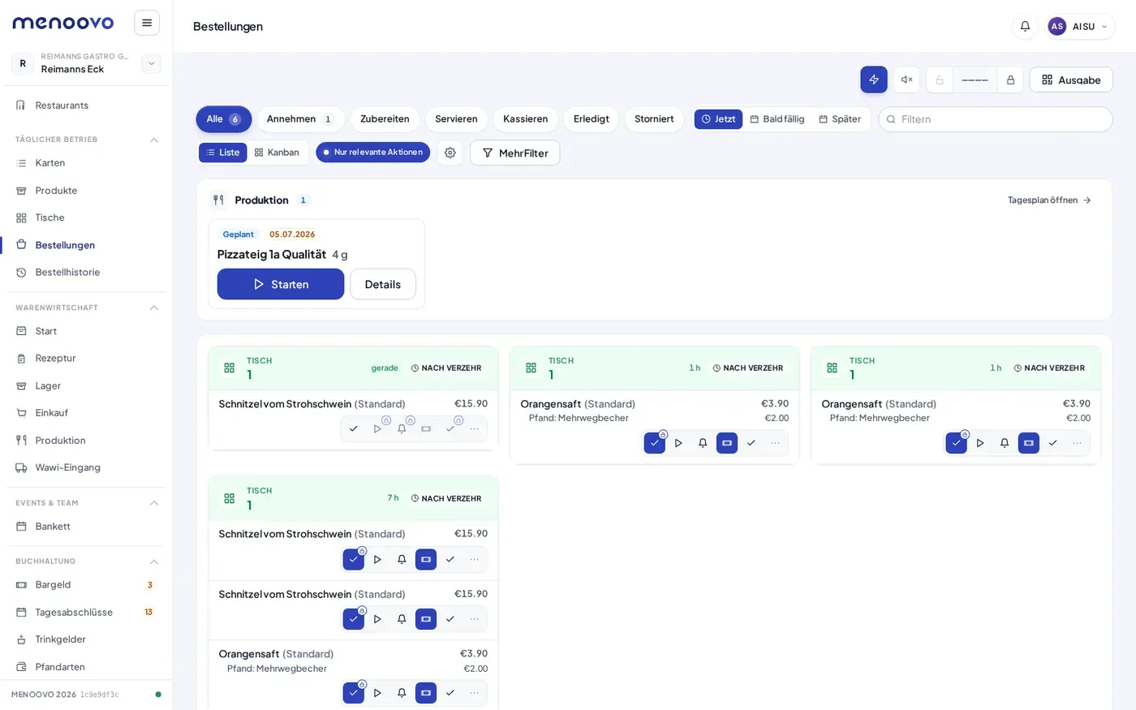Select the Bald fällig time filter
1136x710 pixels.
[777, 119]
